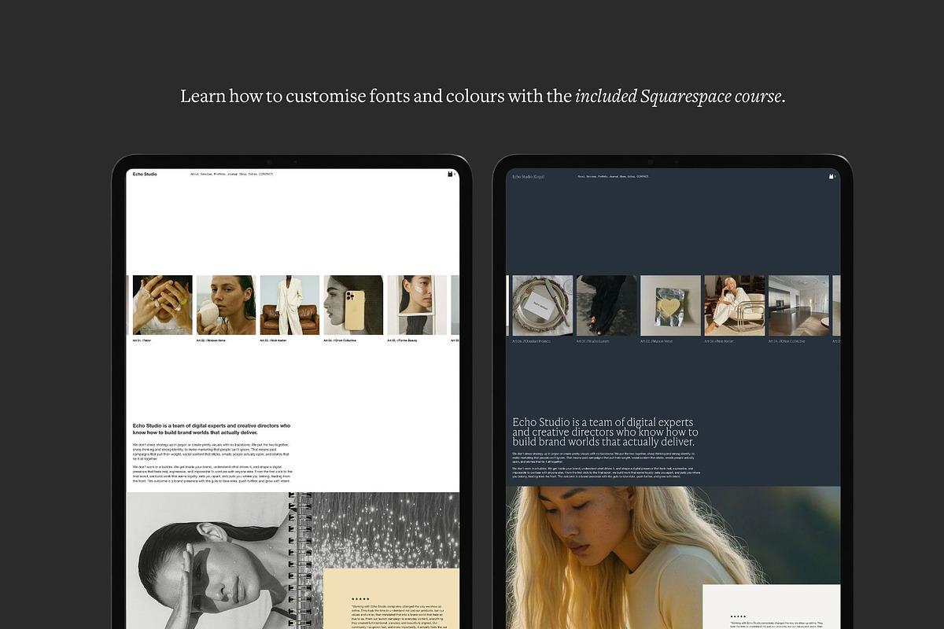
Task: Click blonde woman photo on dark tablet
Action: [x=673, y=557]
